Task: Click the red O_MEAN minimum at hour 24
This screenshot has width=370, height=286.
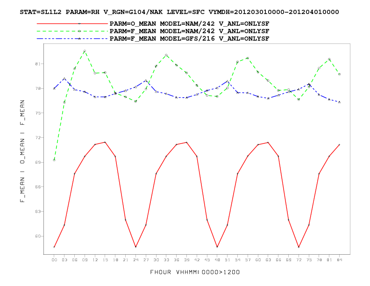Action: point(135,247)
